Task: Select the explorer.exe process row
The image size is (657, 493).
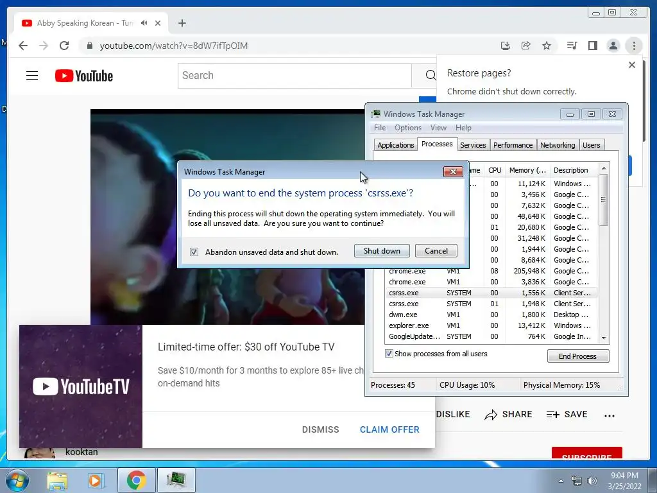Action: (x=491, y=325)
